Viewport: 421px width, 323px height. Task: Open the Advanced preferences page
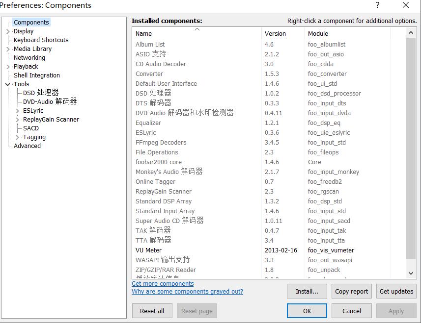click(x=27, y=146)
